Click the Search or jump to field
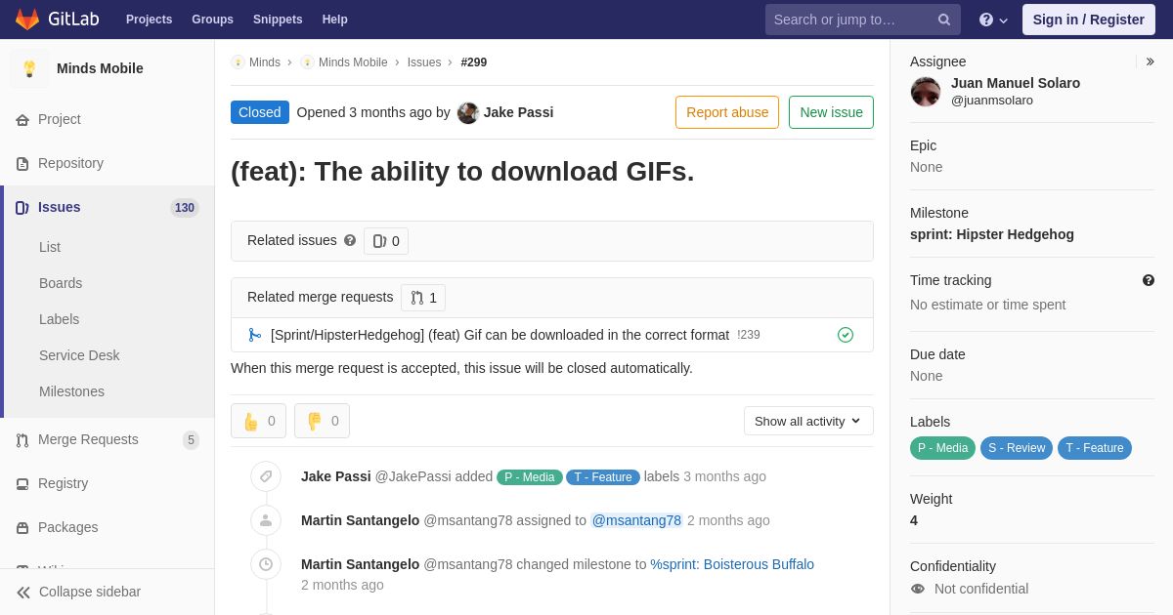The height and width of the screenshot is (615, 1173). 863,20
